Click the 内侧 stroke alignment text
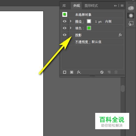This screenshot has height=136, width=136. [108, 21]
